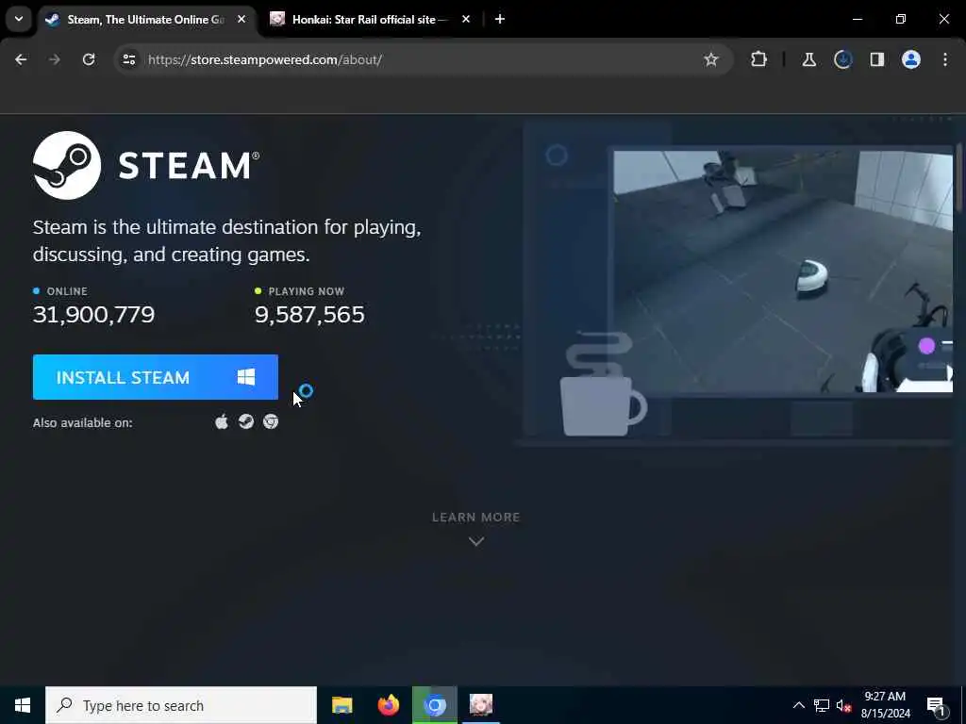
Task: Click the Chrome taskbar icon
Action: 434,705
